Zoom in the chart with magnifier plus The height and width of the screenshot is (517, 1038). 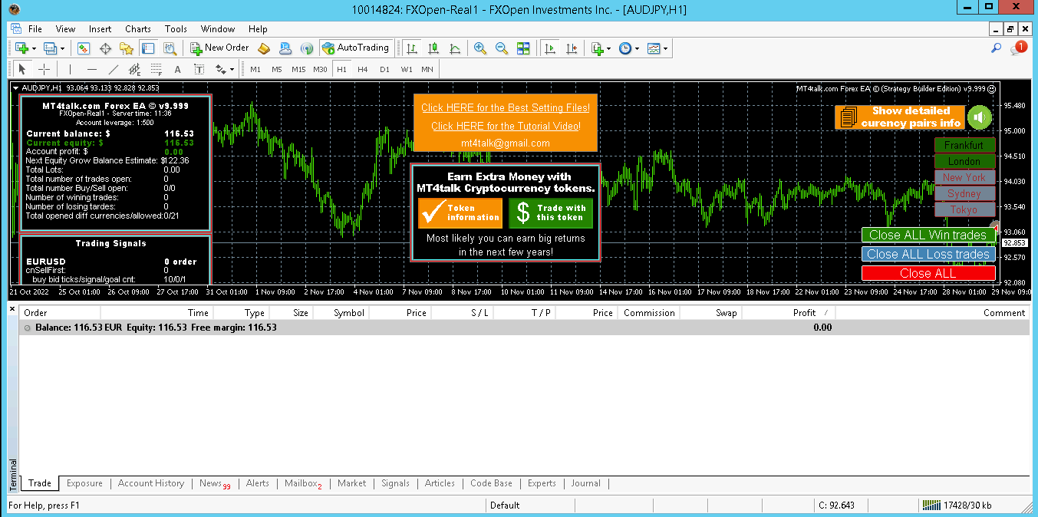480,48
